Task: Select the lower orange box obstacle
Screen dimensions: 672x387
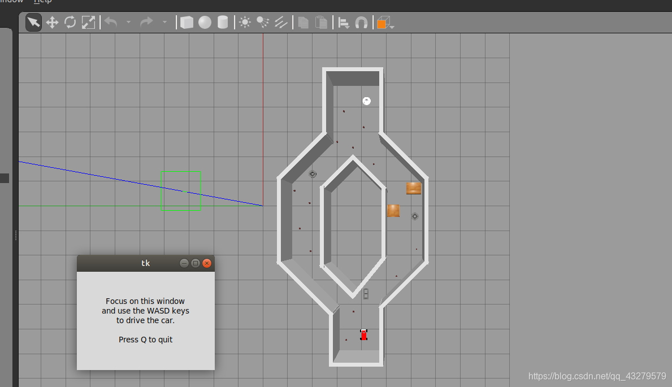Action: [x=393, y=210]
